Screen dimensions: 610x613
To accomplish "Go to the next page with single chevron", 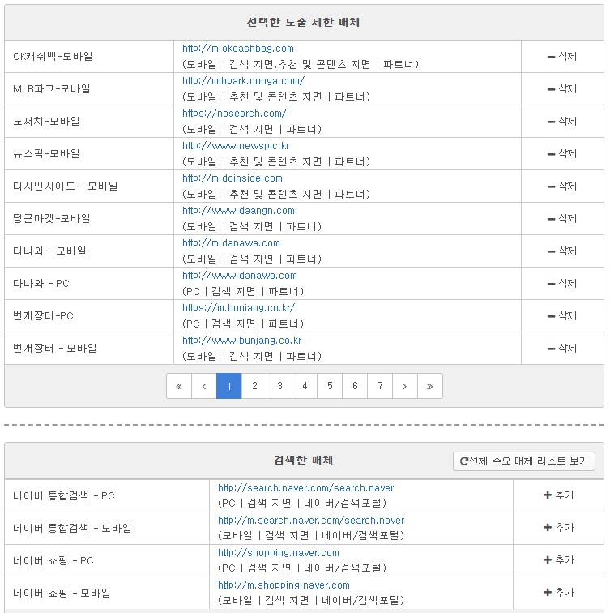I will 404,386.
